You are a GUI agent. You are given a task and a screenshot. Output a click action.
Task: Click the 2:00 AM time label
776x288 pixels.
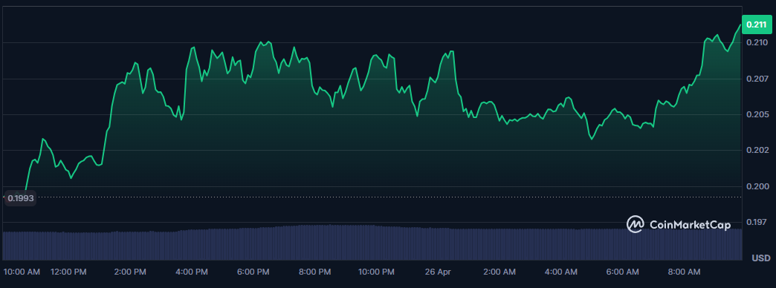(x=499, y=272)
